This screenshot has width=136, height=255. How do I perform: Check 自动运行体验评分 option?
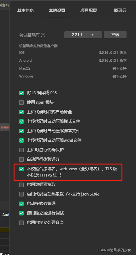21,159
